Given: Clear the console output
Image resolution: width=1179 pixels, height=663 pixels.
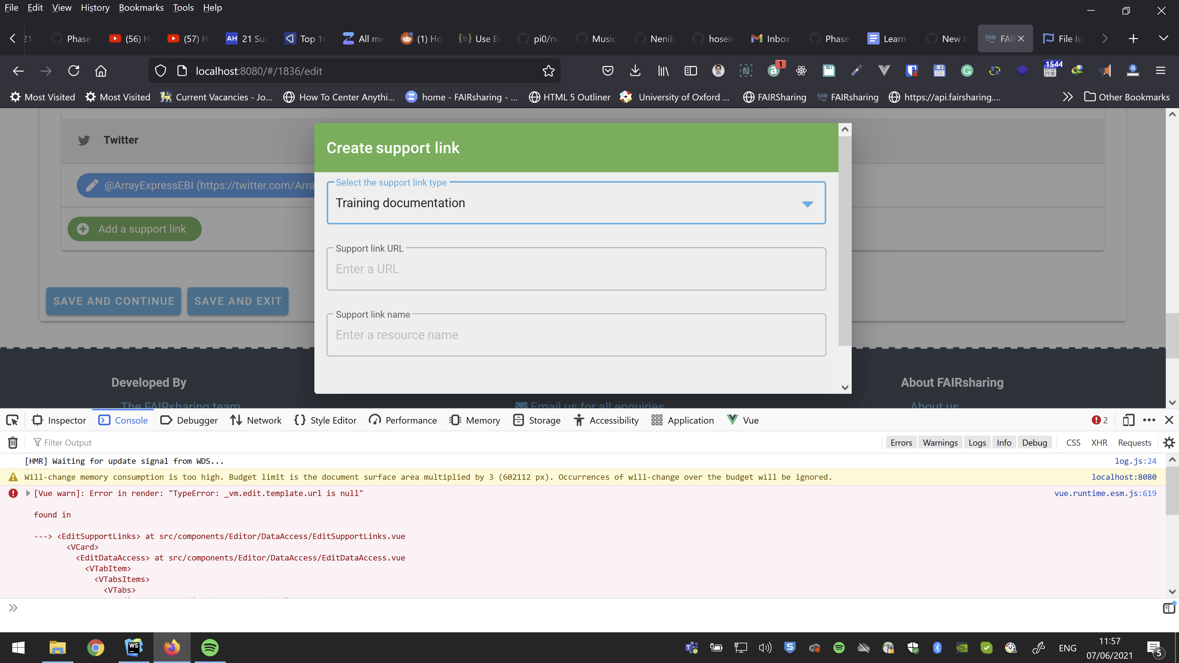Looking at the screenshot, I should (x=12, y=442).
